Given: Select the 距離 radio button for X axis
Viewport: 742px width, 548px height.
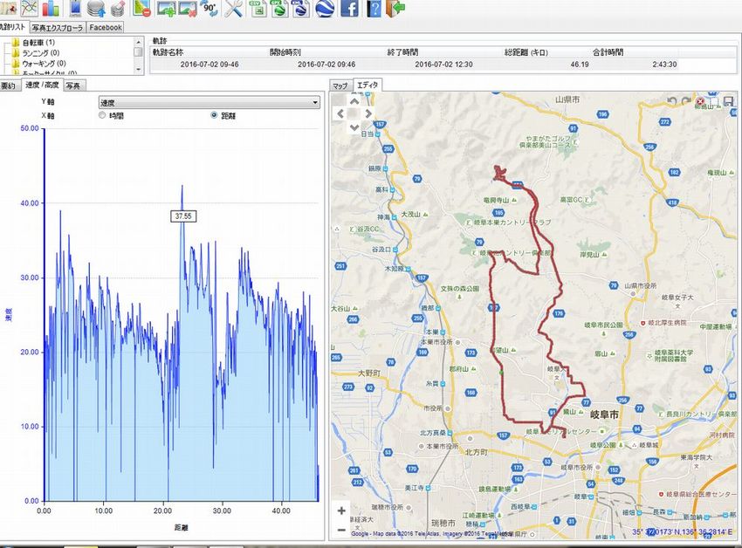Looking at the screenshot, I should click(215, 115).
